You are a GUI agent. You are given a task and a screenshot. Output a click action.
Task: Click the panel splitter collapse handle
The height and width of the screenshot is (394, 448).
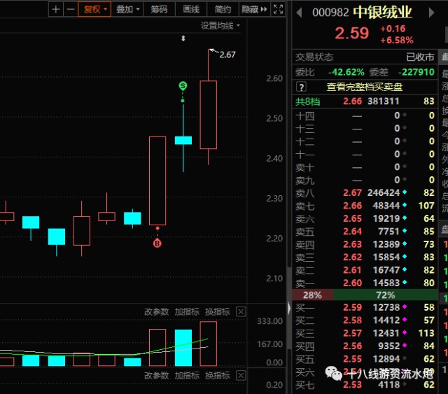pyautogui.click(x=289, y=309)
